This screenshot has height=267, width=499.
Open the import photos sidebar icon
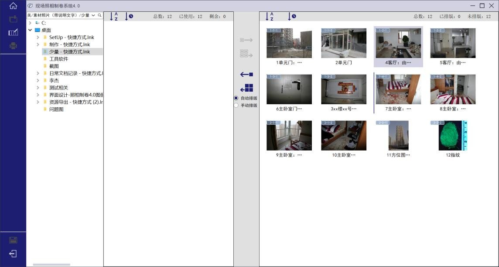[13, 19]
